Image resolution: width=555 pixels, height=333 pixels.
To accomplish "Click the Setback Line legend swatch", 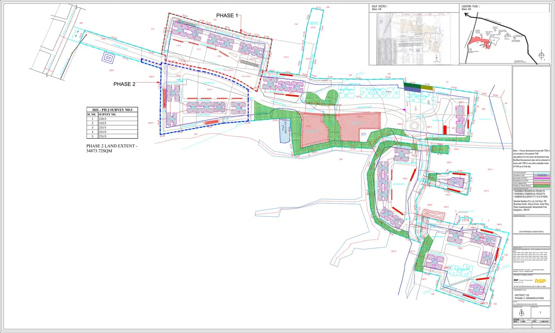I will 541,176.
